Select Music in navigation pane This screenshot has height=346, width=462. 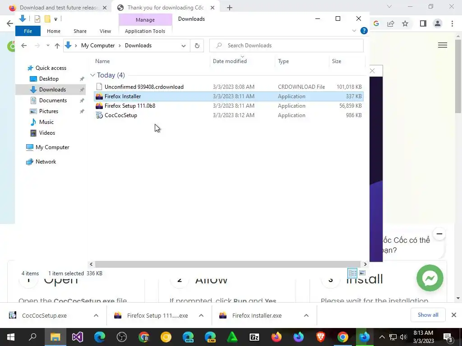coord(46,122)
